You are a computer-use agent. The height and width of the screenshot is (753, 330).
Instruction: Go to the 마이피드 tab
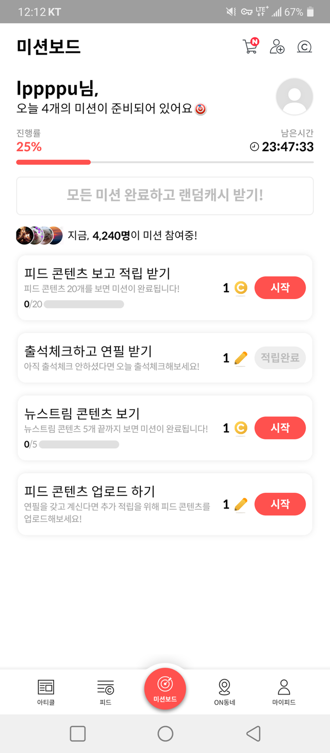[x=284, y=692]
